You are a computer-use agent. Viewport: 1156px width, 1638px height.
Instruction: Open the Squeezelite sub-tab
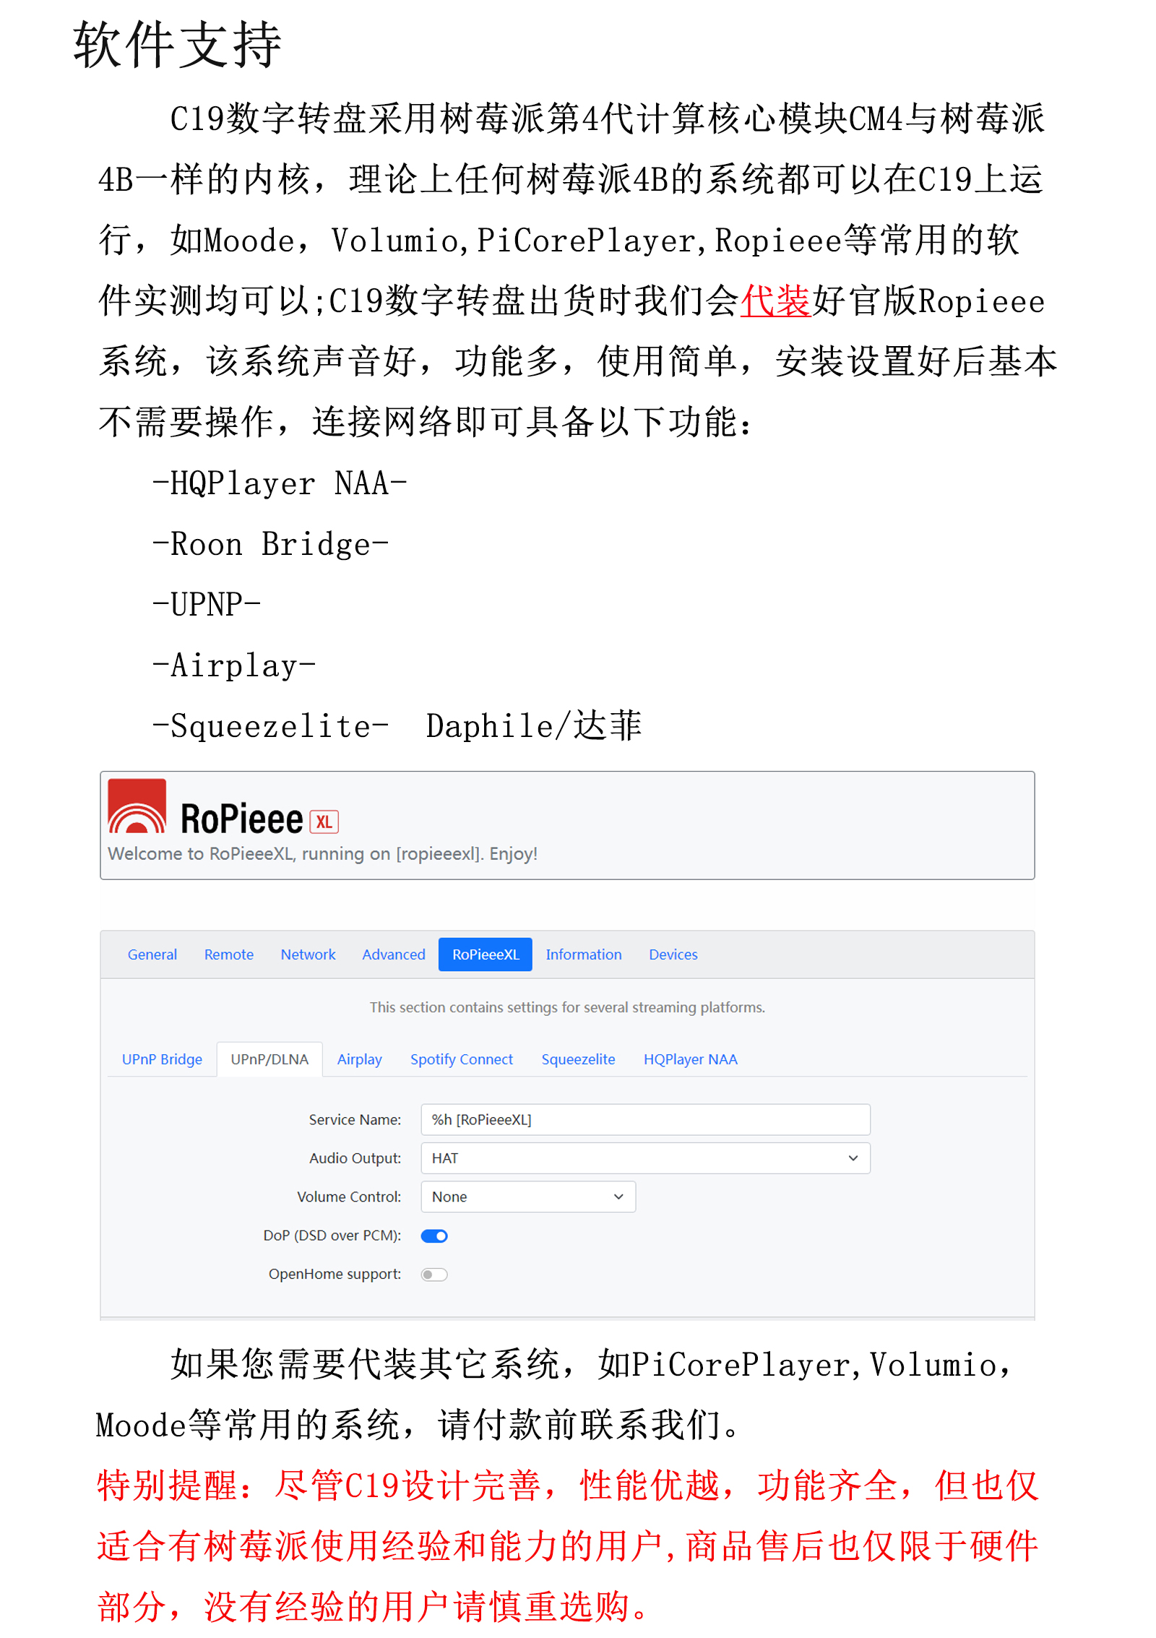coord(579,1059)
